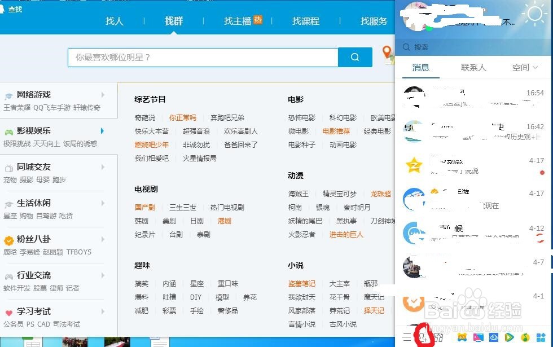Open the pink and blue monitor app icon
Viewport: 553px width, 347px height.
tap(479, 337)
